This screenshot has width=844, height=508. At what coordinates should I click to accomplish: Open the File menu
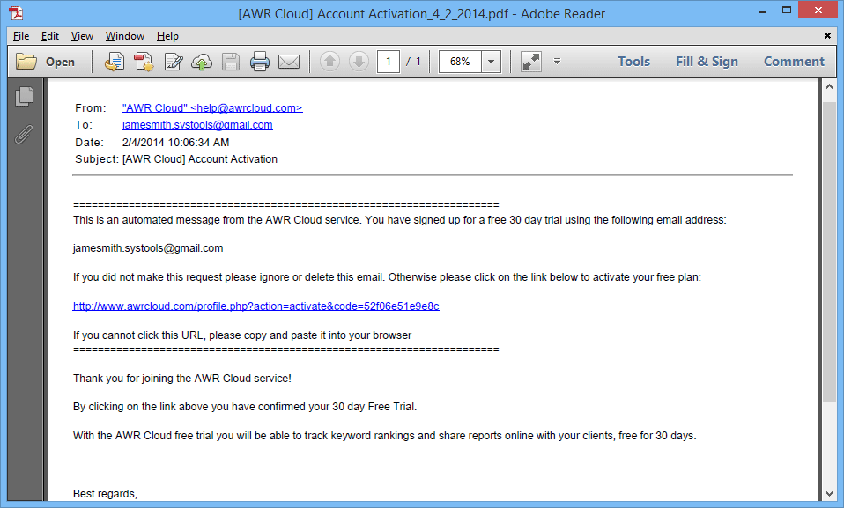tap(21, 36)
